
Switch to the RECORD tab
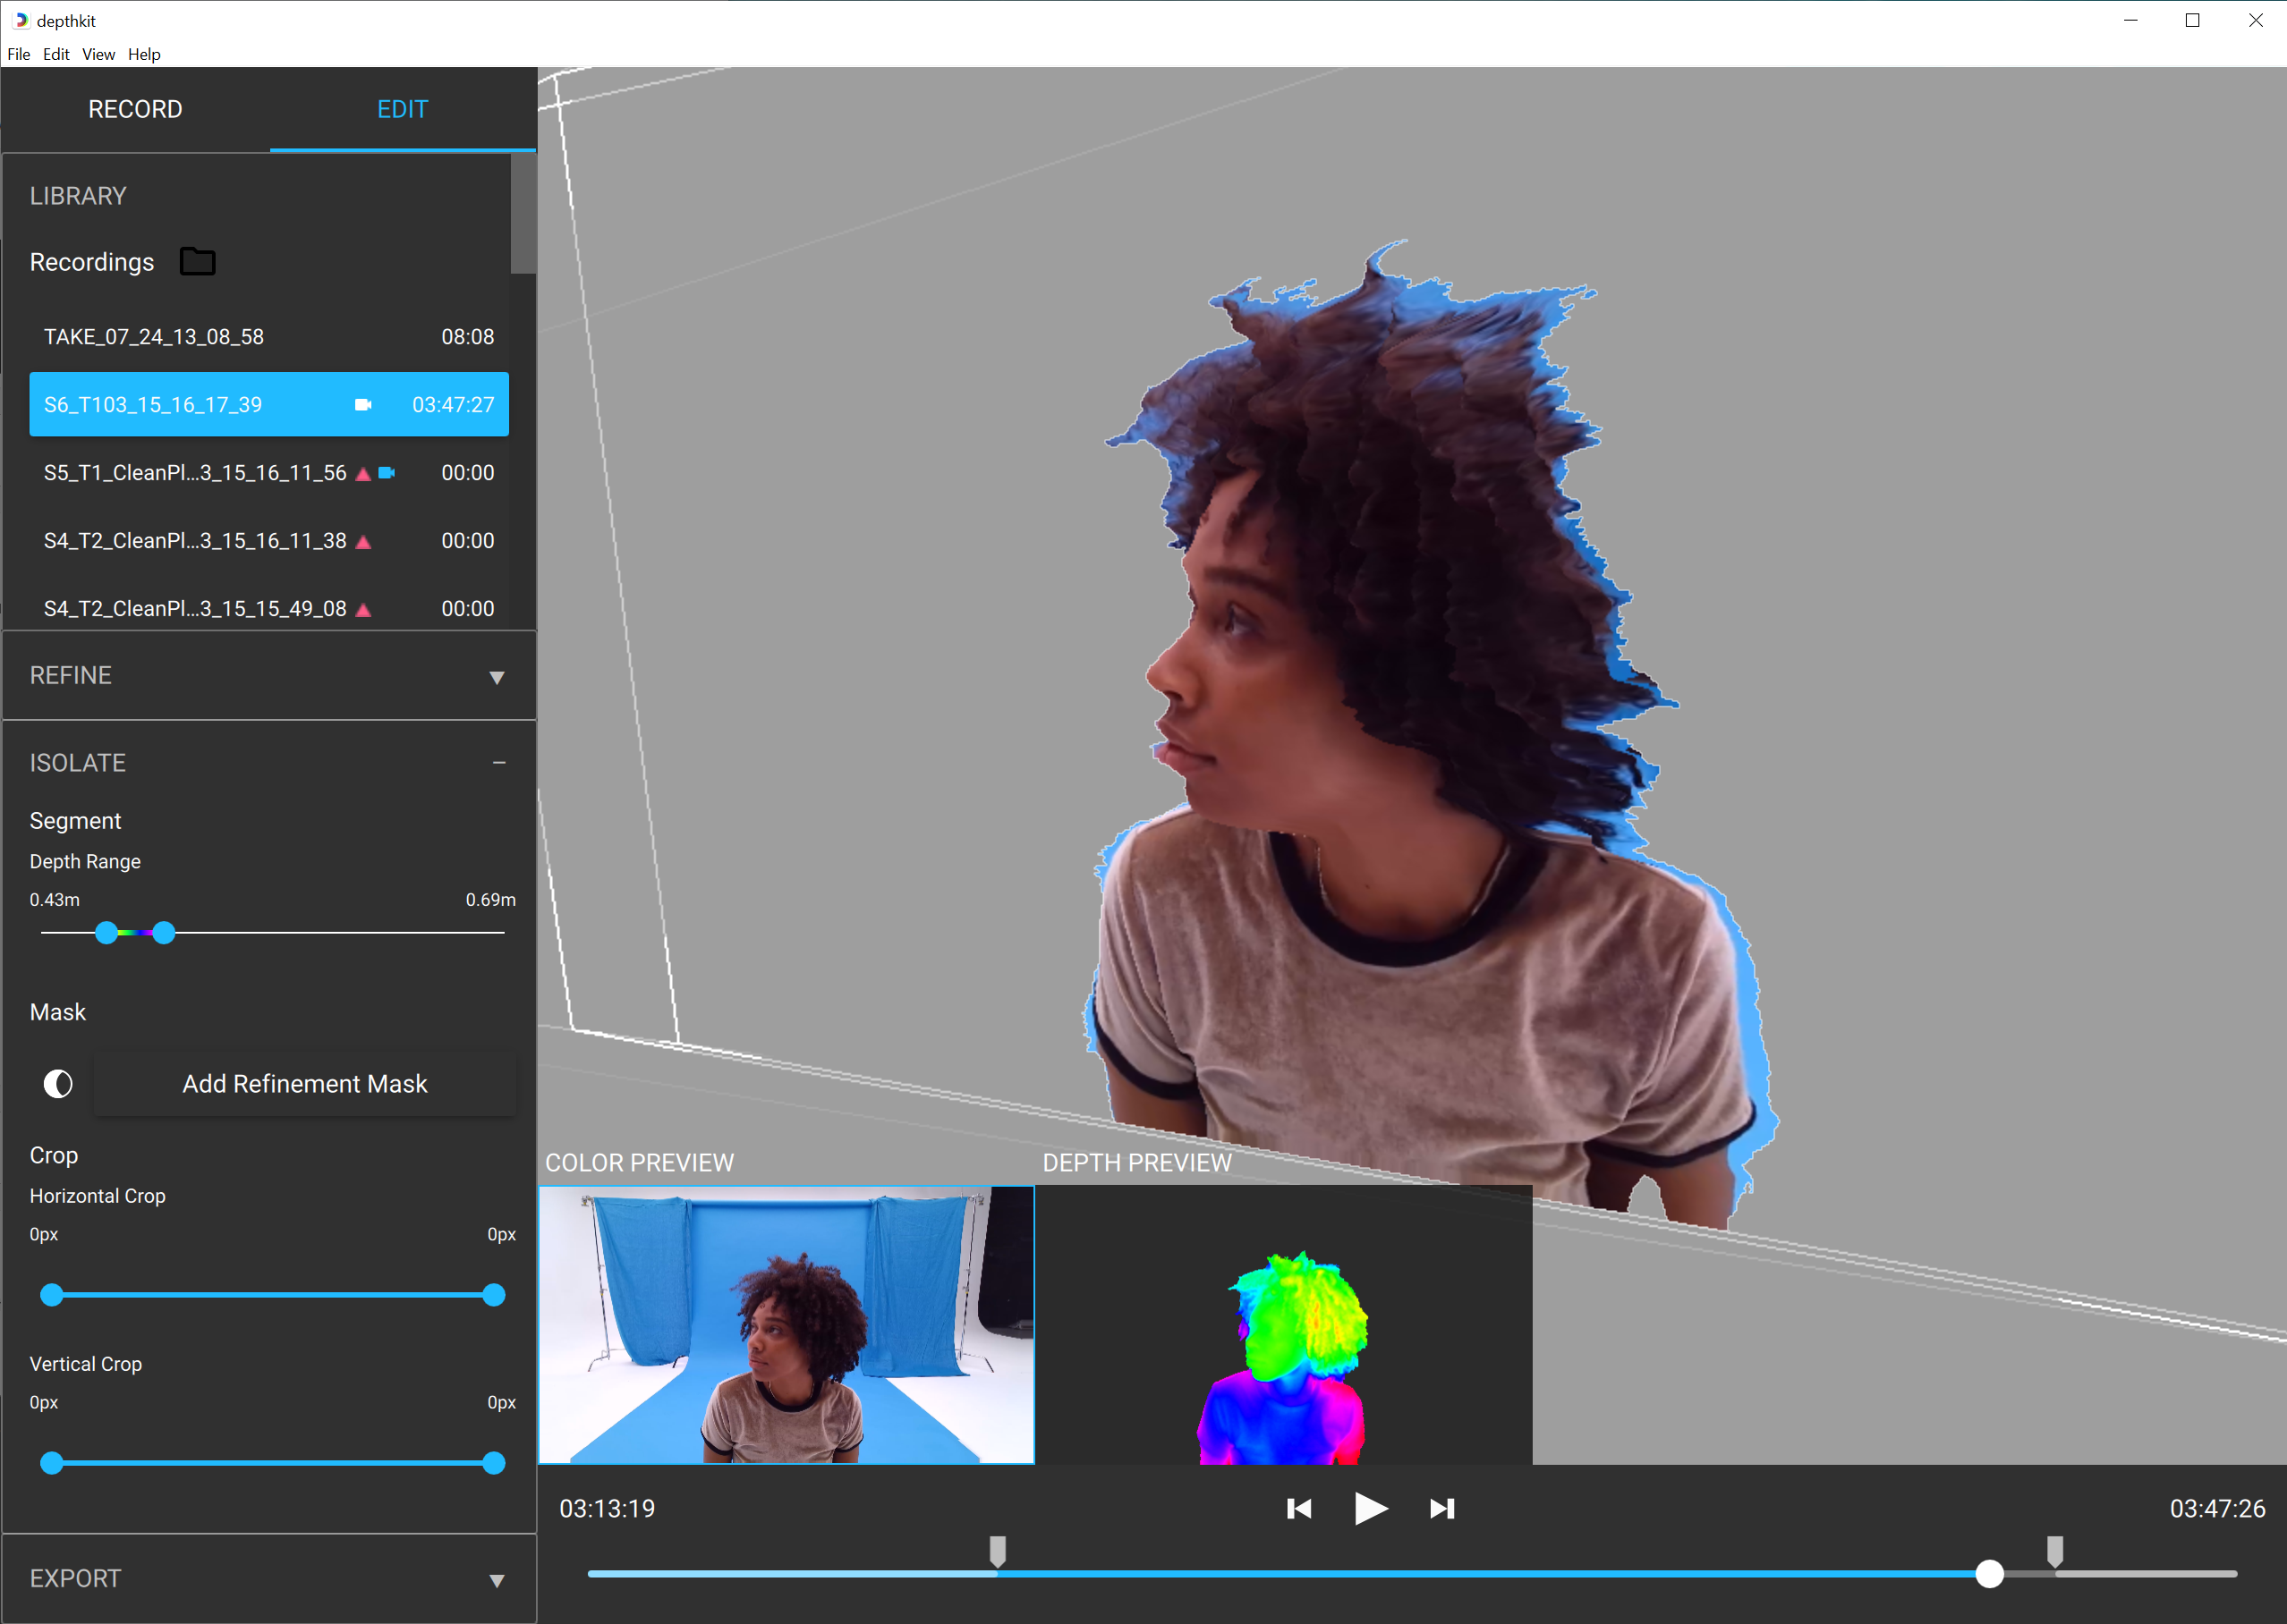click(135, 109)
